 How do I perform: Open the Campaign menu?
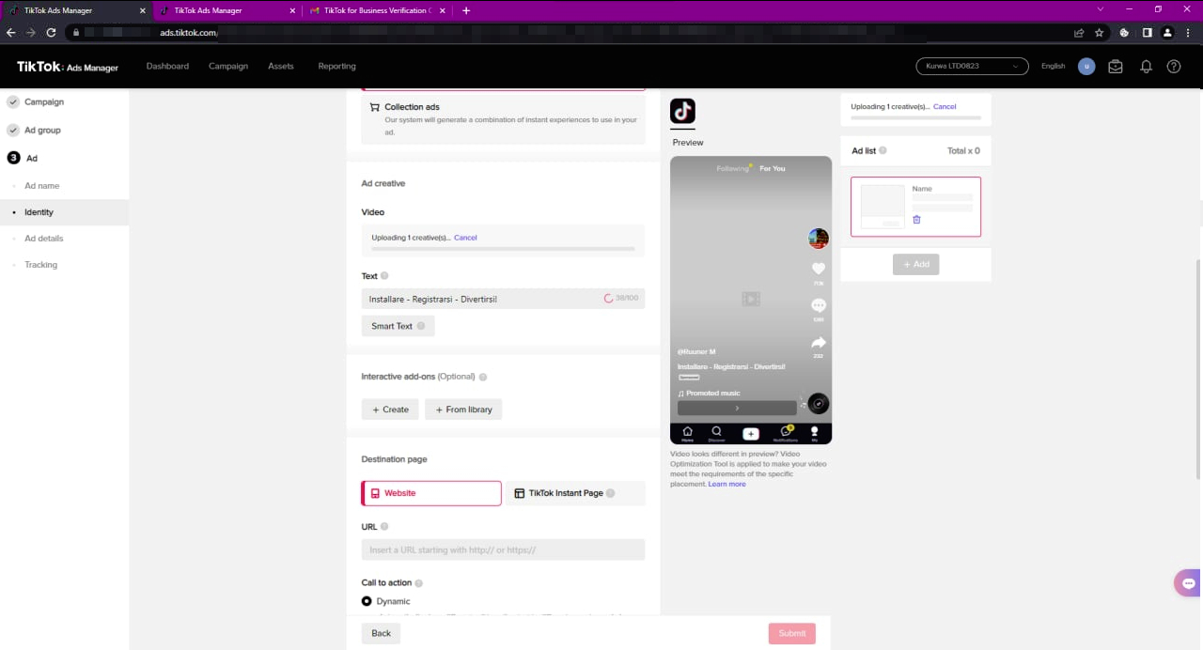pyautogui.click(x=228, y=67)
